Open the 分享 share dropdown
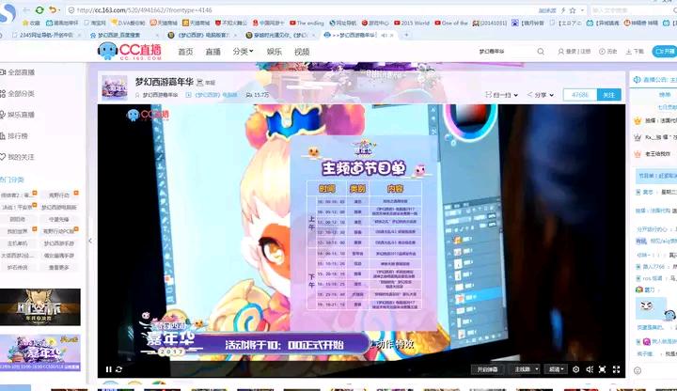 click(542, 95)
